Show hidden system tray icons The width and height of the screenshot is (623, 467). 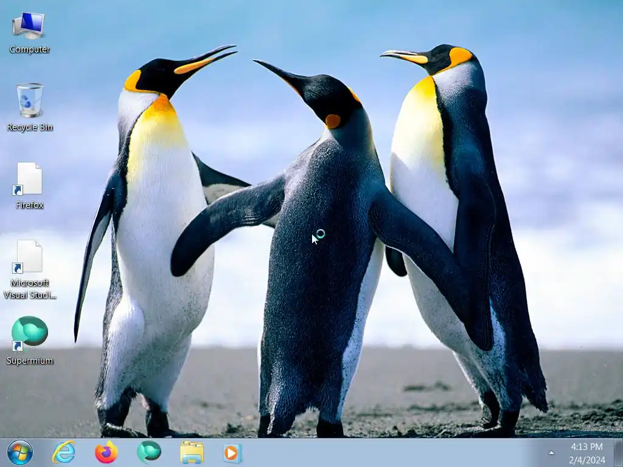(x=551, y=453)
